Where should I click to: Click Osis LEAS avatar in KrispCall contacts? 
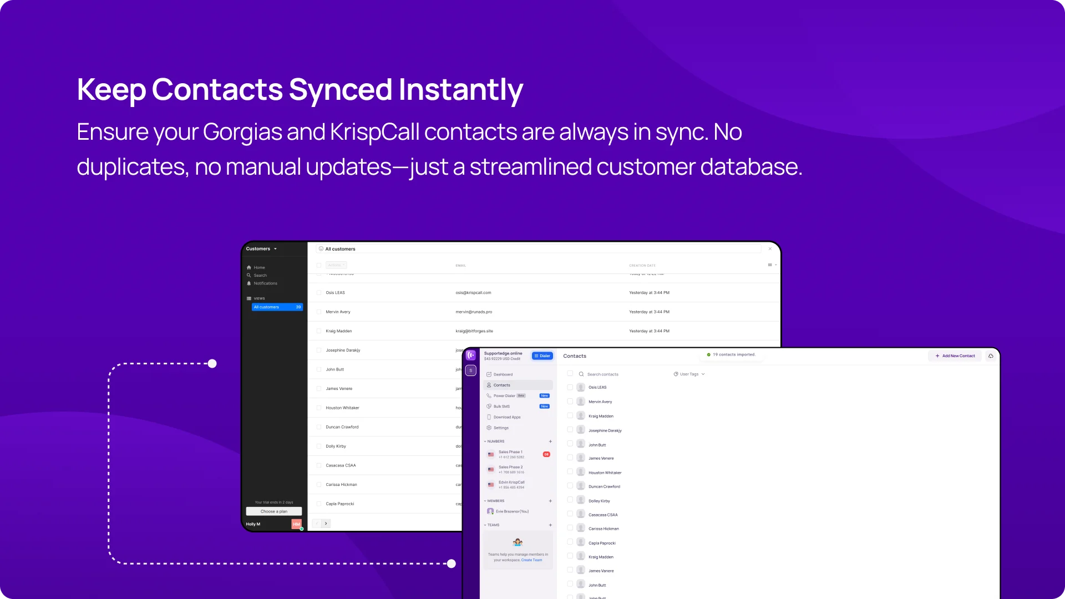(581, 388)
